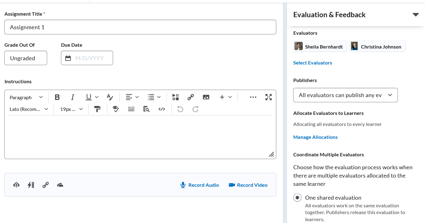
Task: Open the accessibility checker tool
Action: click(x=116, y=109)
